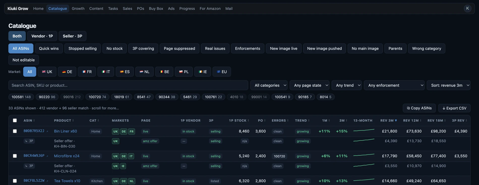Open the Any page state dropdown
This screenshot has height=185, width=479.
309,85
